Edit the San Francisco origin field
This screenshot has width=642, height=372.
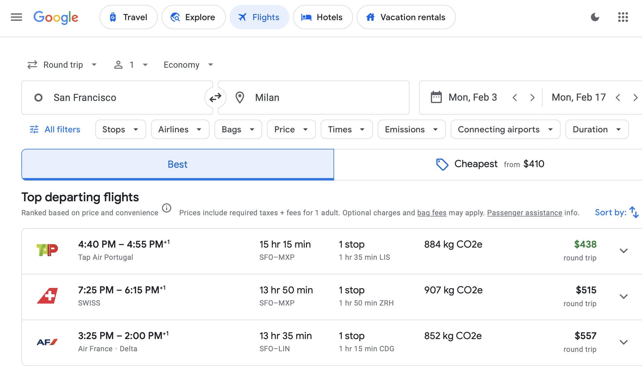click(x=117, y=98)
